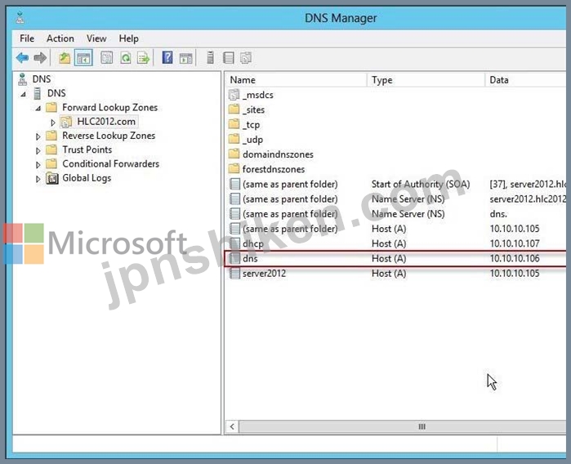Open Properties from the toolbar
This screenshot has width=571, height=464.
pyautogui.click(x=107, y=57)
